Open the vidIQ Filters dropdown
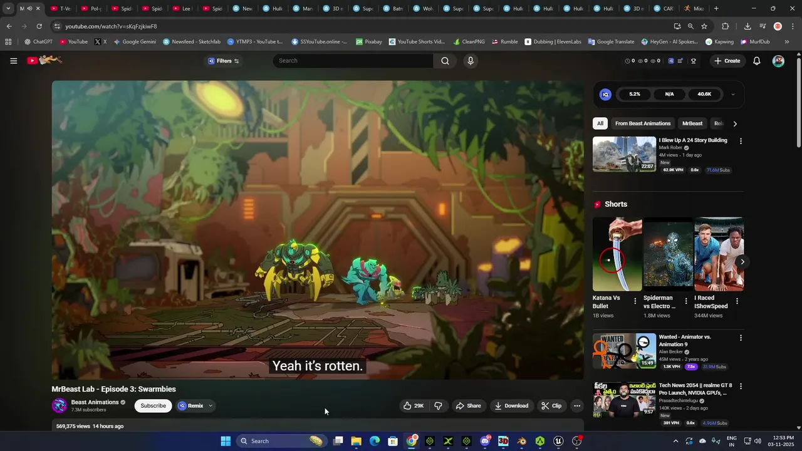This screenshot has height=451, width=802. pos(224,61)
